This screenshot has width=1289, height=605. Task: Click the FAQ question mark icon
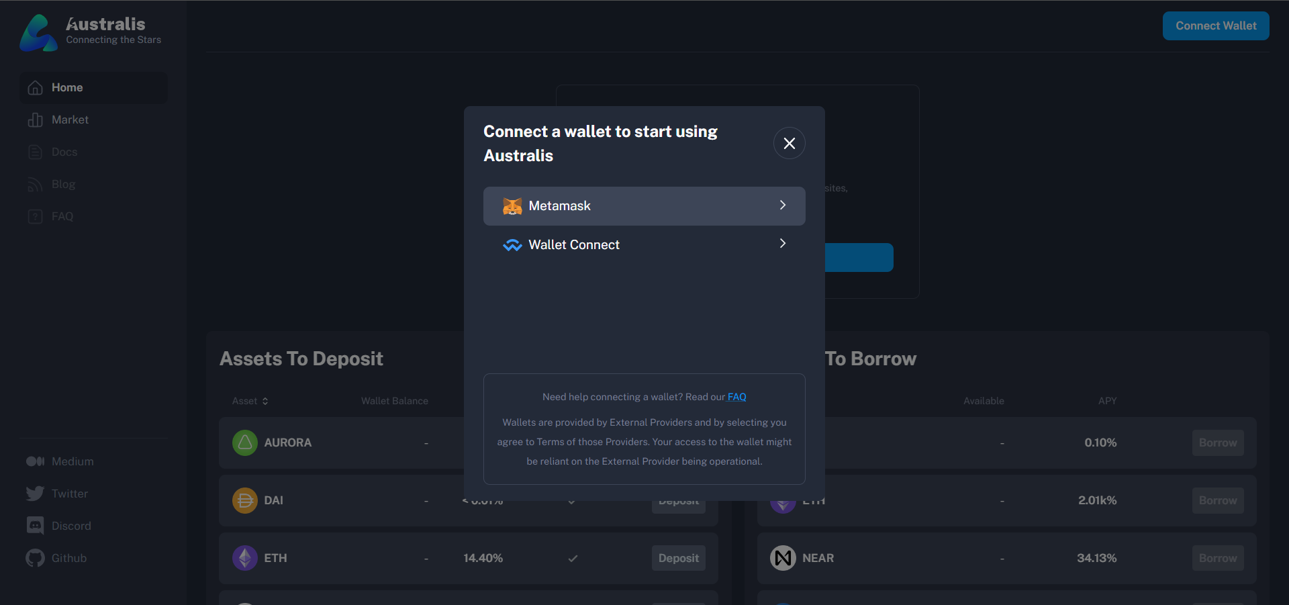click(36, 217)
